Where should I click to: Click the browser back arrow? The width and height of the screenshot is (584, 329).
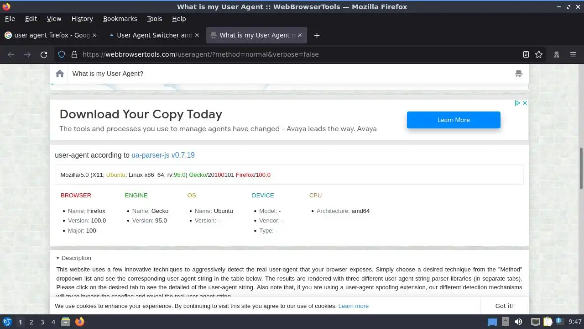click(x=11, y=54)
